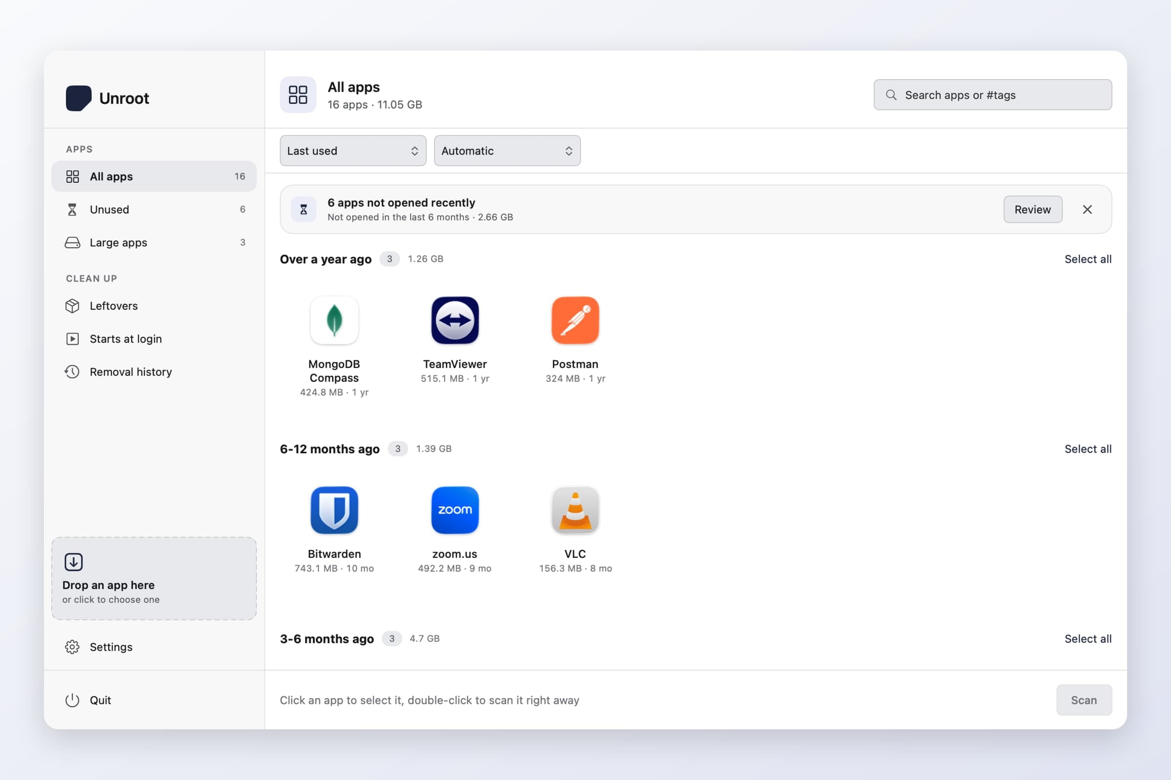This screenshot has height=780, width=1171.
Task: Click the Scan button
Action: (1084, 700)
